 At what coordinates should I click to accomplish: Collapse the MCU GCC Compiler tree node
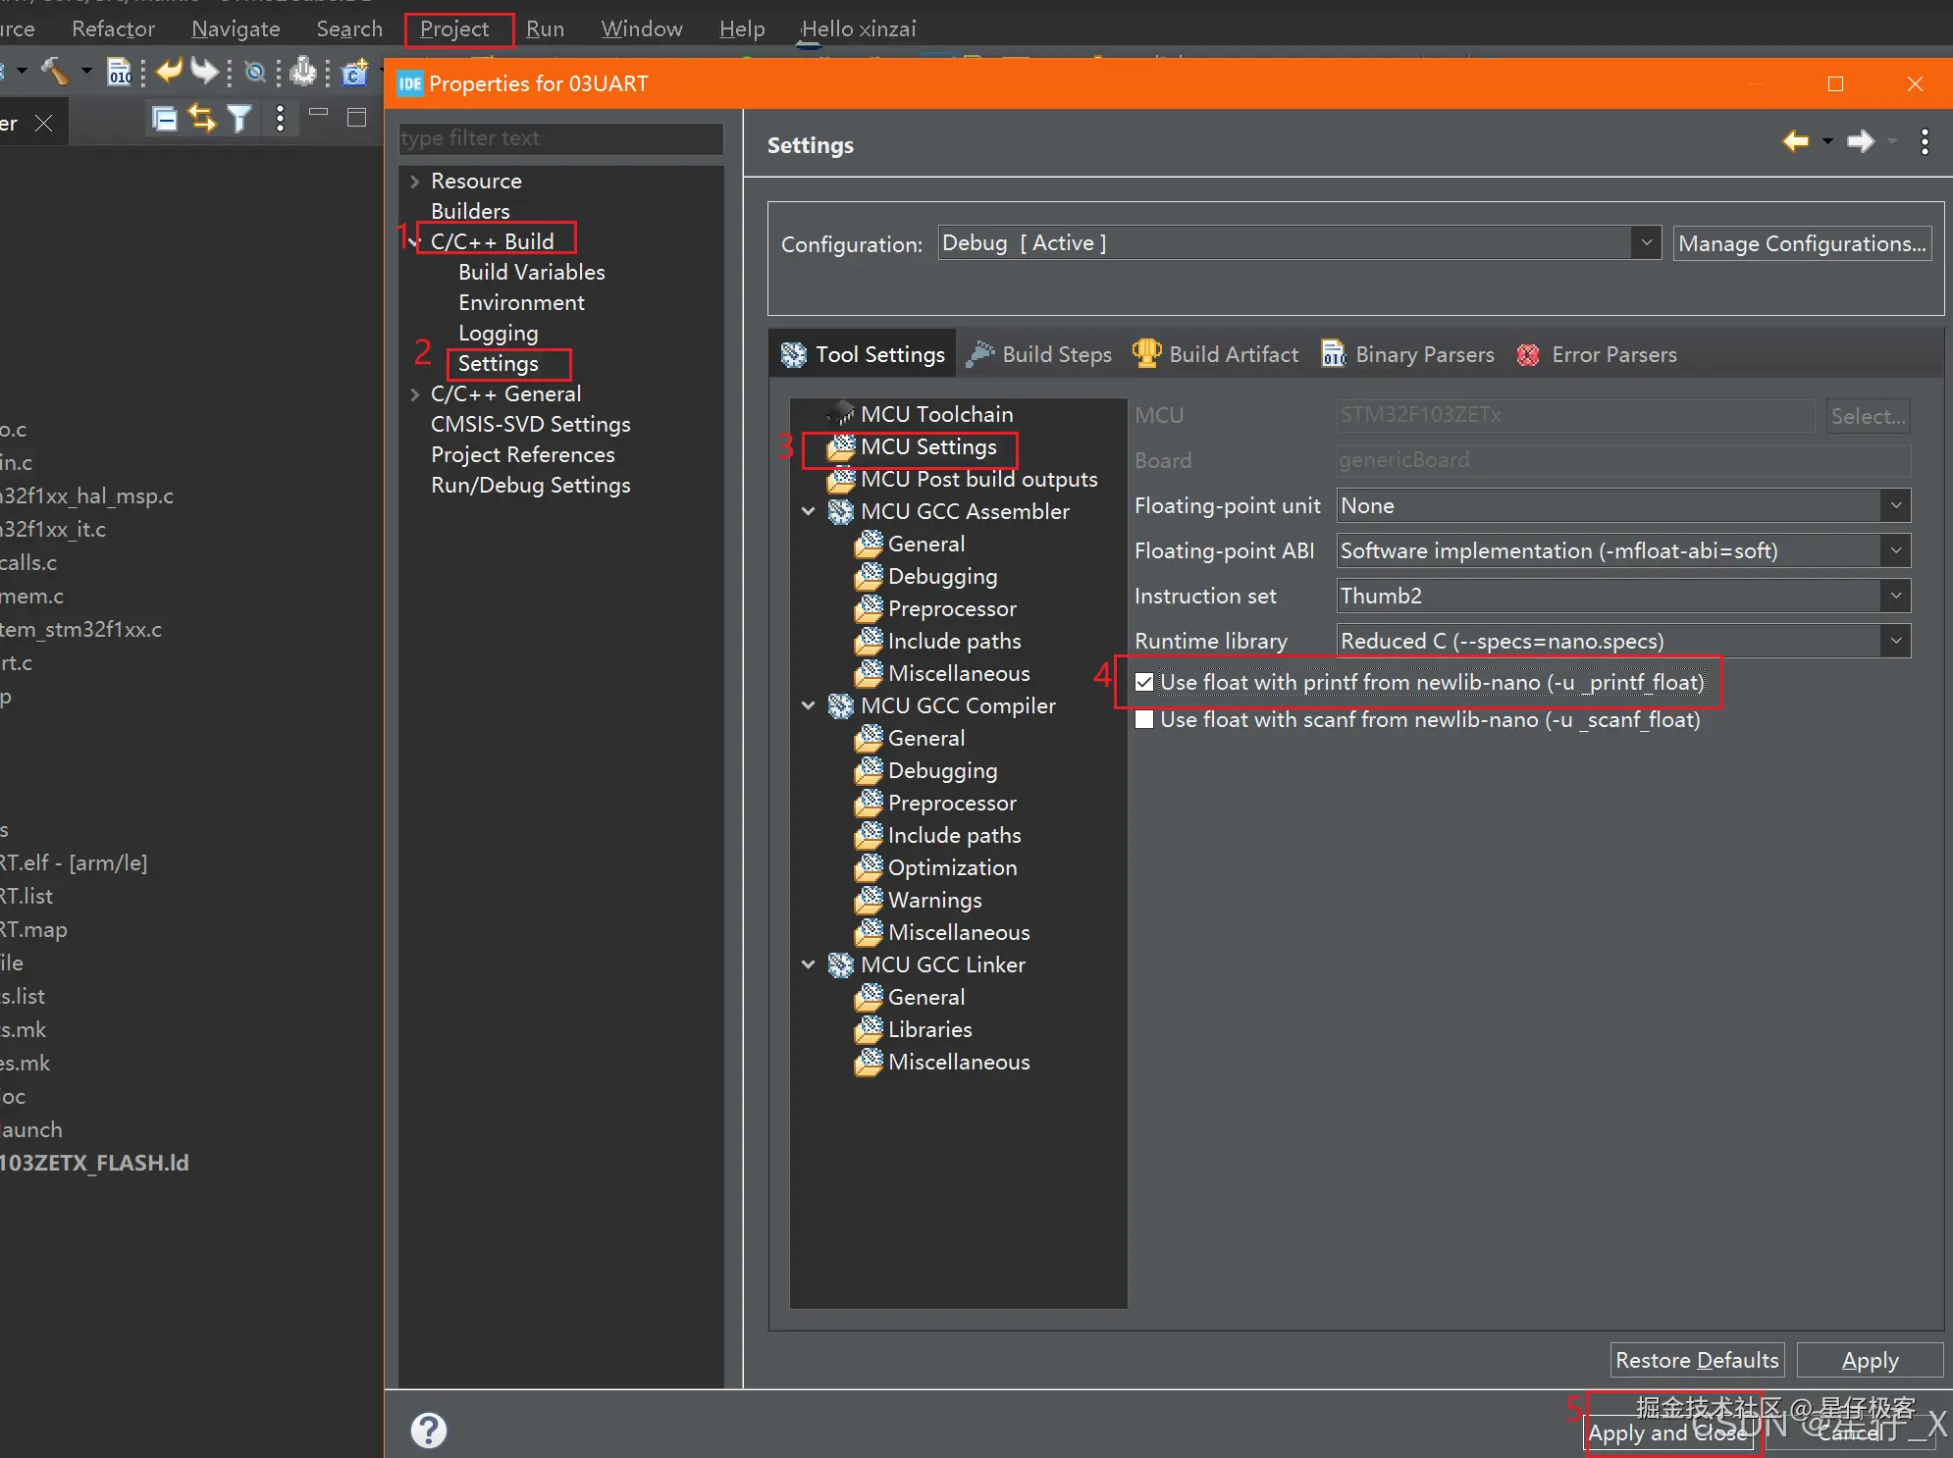click(x=809, y=705)
